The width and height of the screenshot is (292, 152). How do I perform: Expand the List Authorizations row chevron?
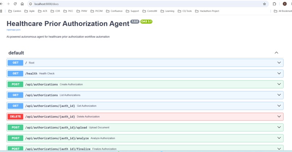tap(279, 95)
